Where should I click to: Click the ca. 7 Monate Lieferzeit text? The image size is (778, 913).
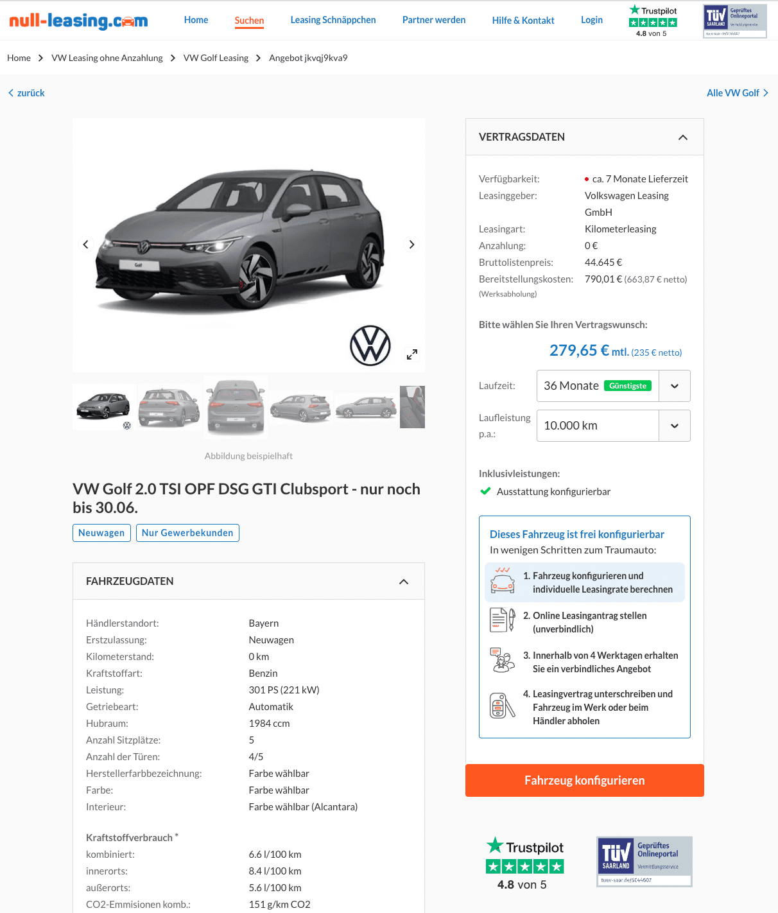(x=640, y=179)
